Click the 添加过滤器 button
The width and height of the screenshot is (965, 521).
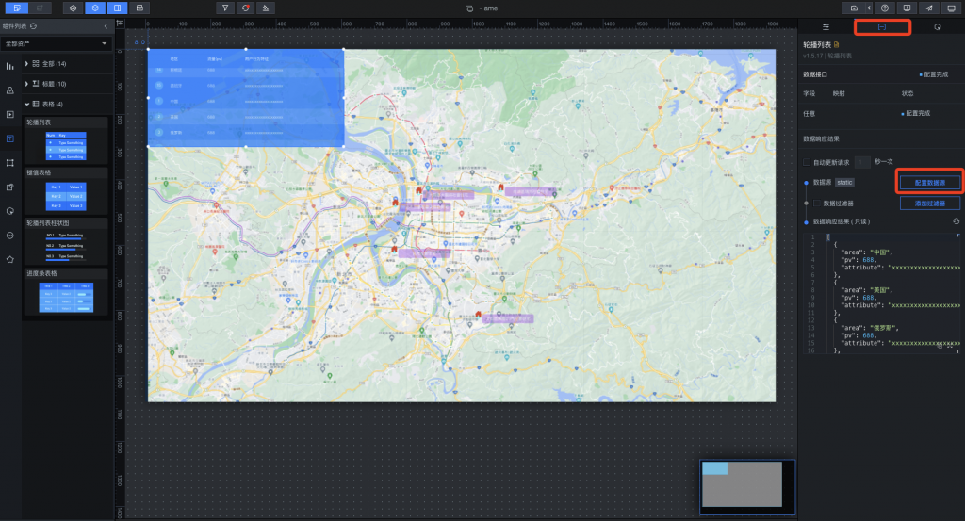point(929,203)
